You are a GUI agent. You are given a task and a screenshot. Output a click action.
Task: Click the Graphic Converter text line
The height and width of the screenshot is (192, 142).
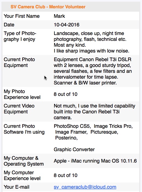74,149
